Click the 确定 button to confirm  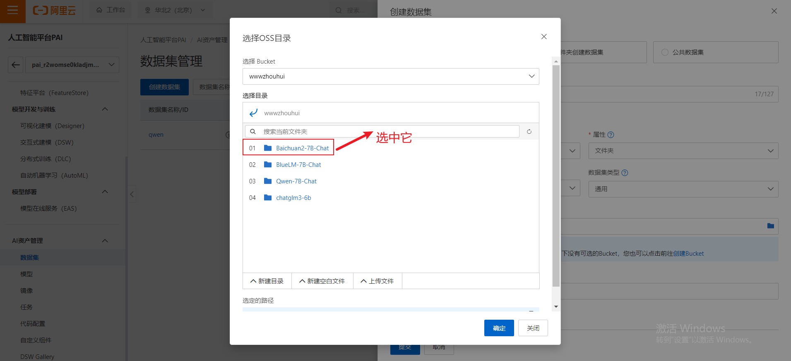click(x=499, y=328)
